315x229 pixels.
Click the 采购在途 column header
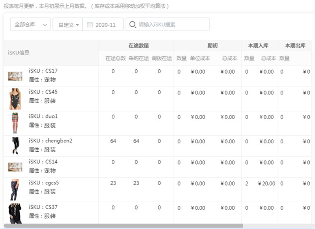(x=138, y=58)
